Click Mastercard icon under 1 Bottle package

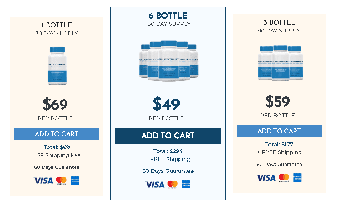[x=61, y=181]
